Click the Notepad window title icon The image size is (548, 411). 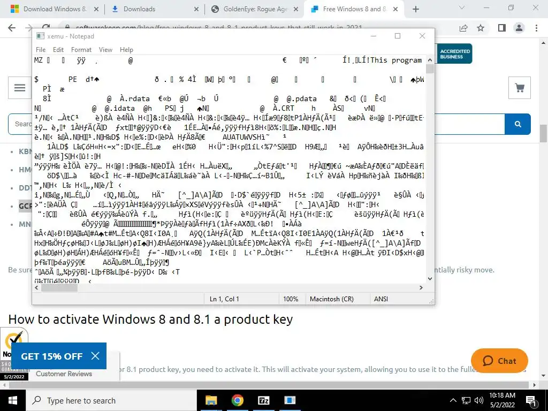point(41,36)
